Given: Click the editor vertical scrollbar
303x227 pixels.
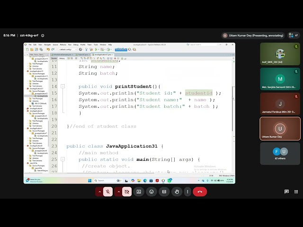Looking at the screenshot, I should (232, 109).
